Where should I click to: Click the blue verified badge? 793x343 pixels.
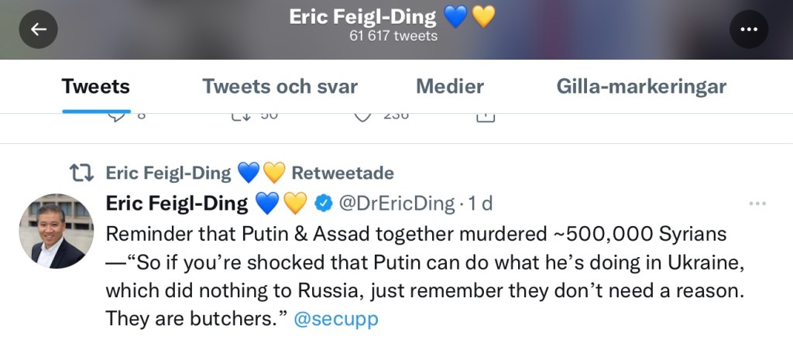click(x=324, y=204)
